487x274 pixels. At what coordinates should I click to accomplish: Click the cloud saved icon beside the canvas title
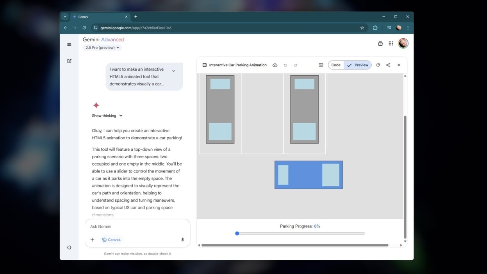275,65
